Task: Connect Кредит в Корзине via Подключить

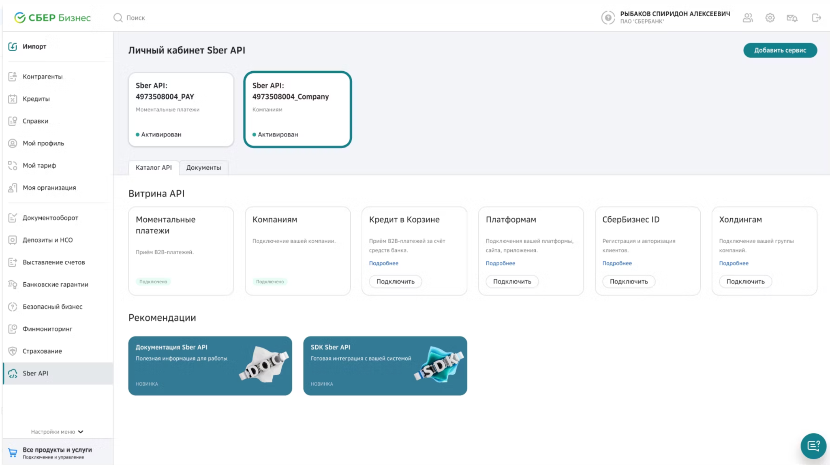Action: point(396,282)
